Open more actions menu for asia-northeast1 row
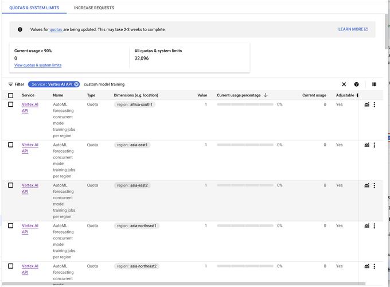Image resolution: width=390 pixels, height=287 pixels. pos(375,226)
